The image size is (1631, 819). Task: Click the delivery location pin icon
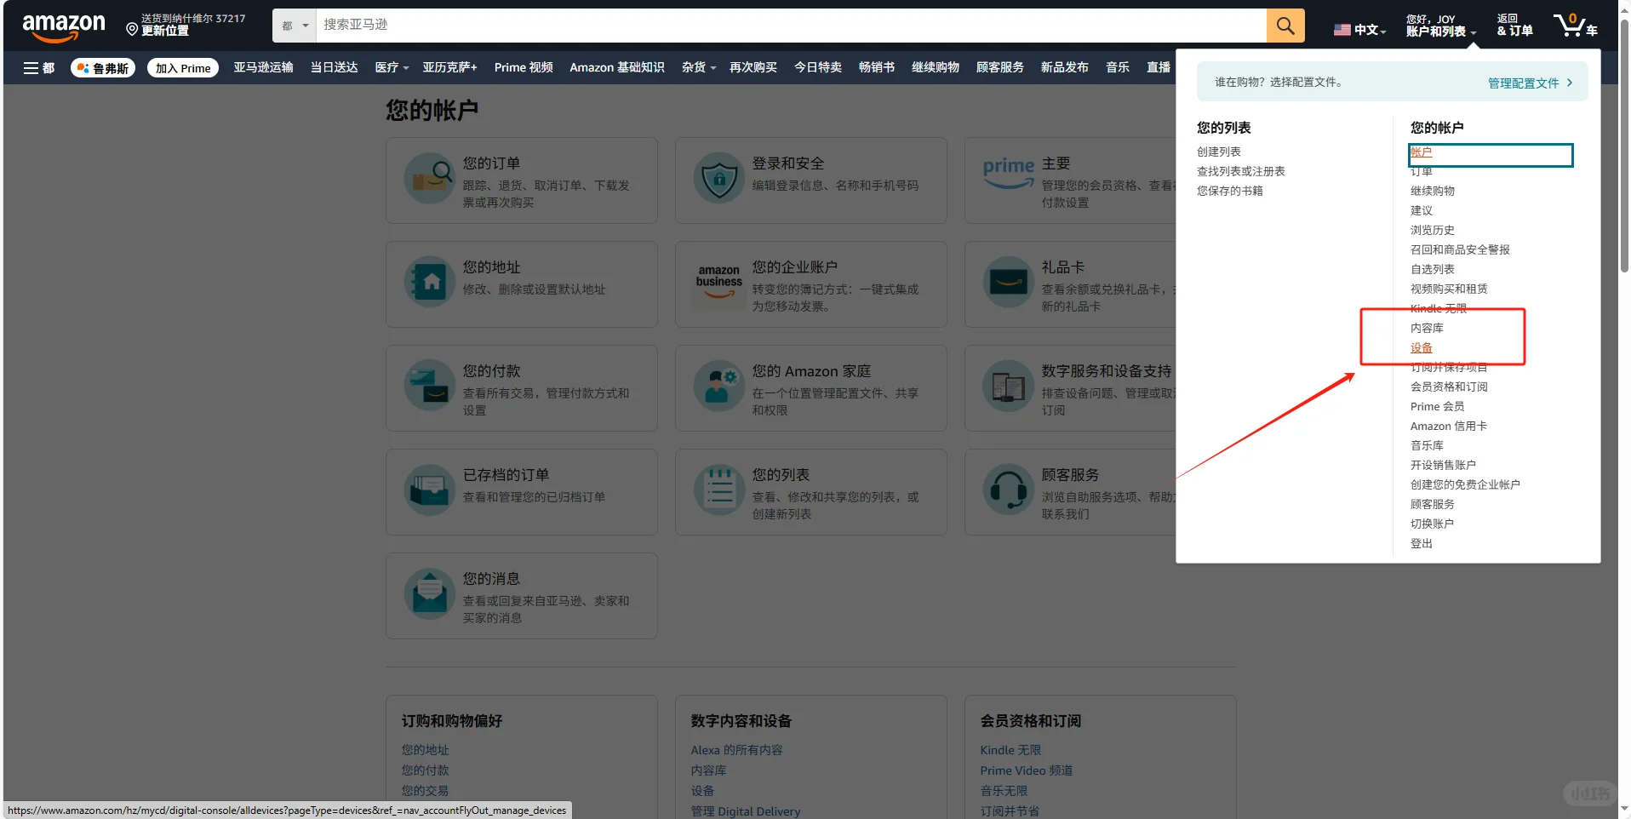click(132, 30)
